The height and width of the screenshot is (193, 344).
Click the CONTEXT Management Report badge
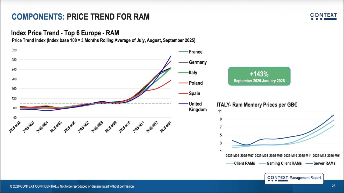(294, 179)
